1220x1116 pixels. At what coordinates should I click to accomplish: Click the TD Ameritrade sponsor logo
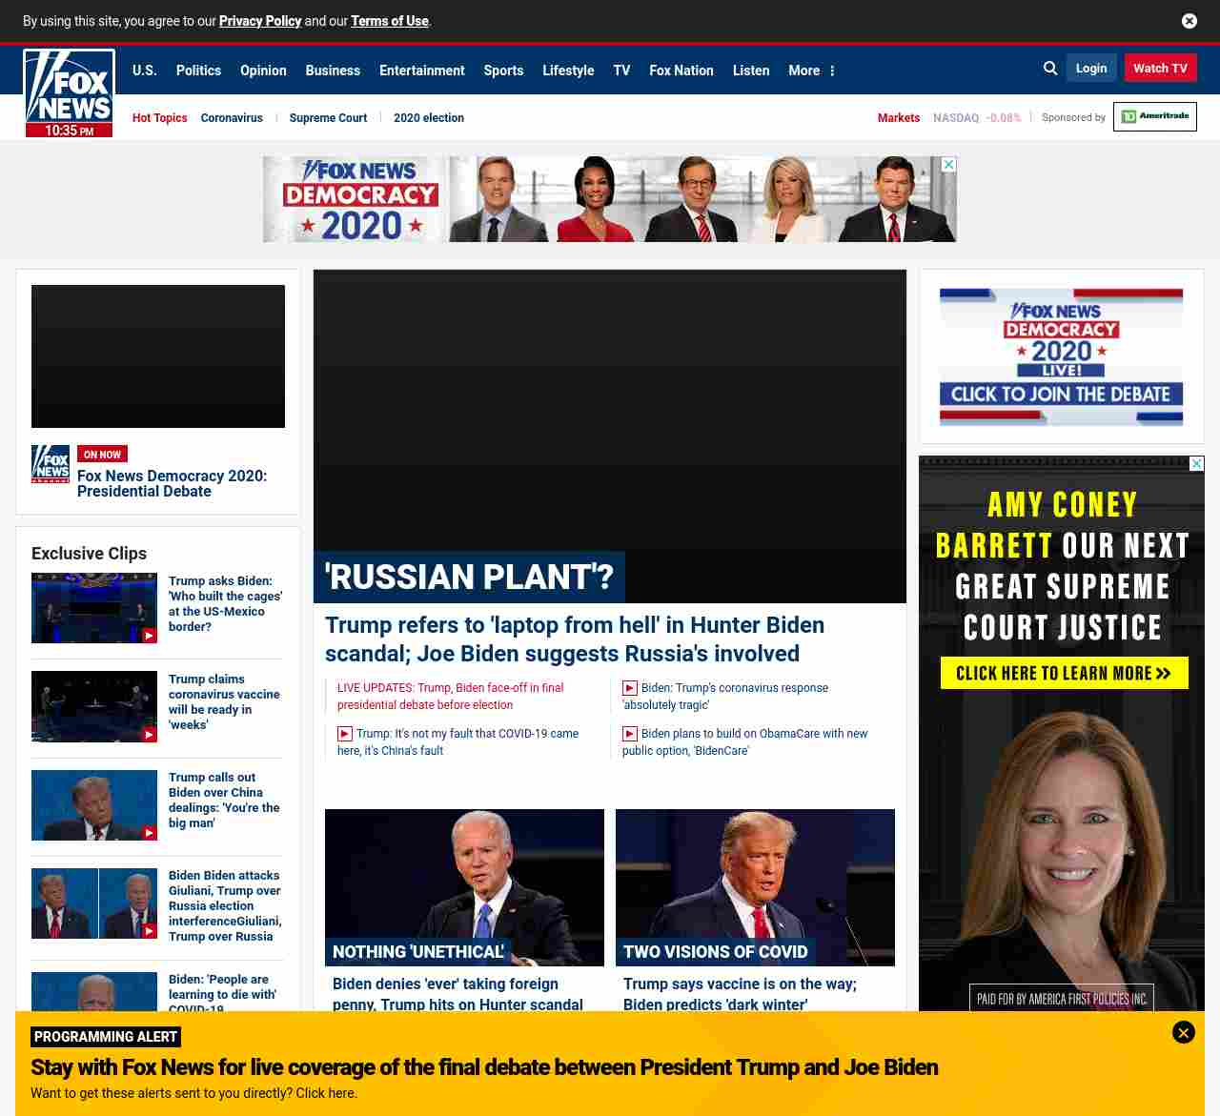pos(1154,116)
